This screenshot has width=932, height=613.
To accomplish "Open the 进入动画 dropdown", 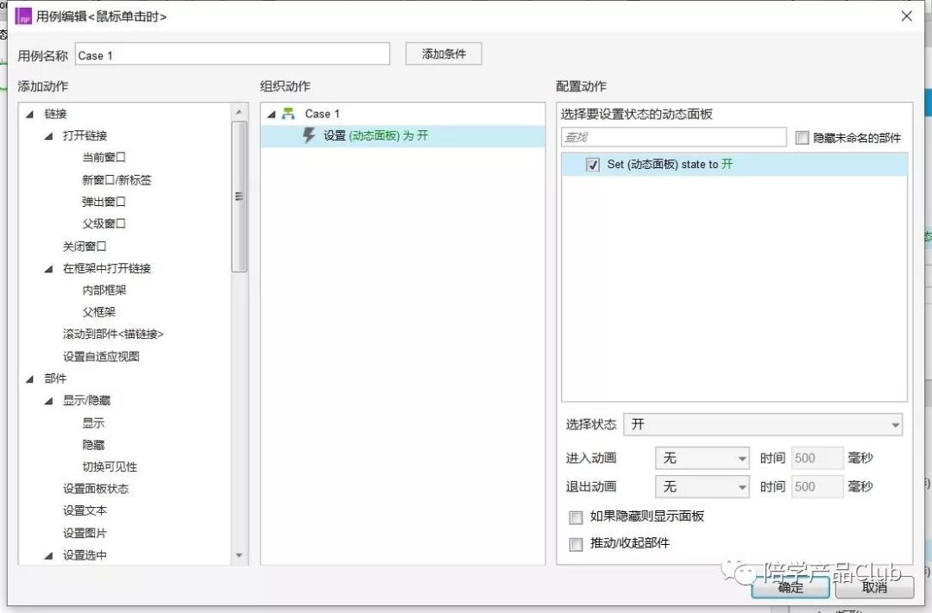I will pos(702,458).
